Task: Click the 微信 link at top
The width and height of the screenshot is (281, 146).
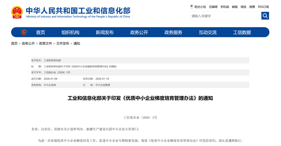Action: (x=243, y=7)
